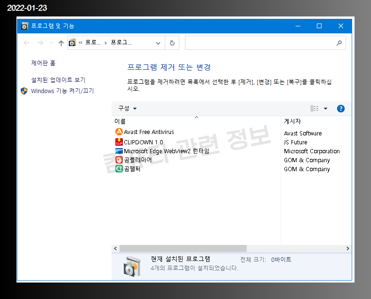Click the scrollbar left arrow
371x299 pixels.
tap(115, 248)
